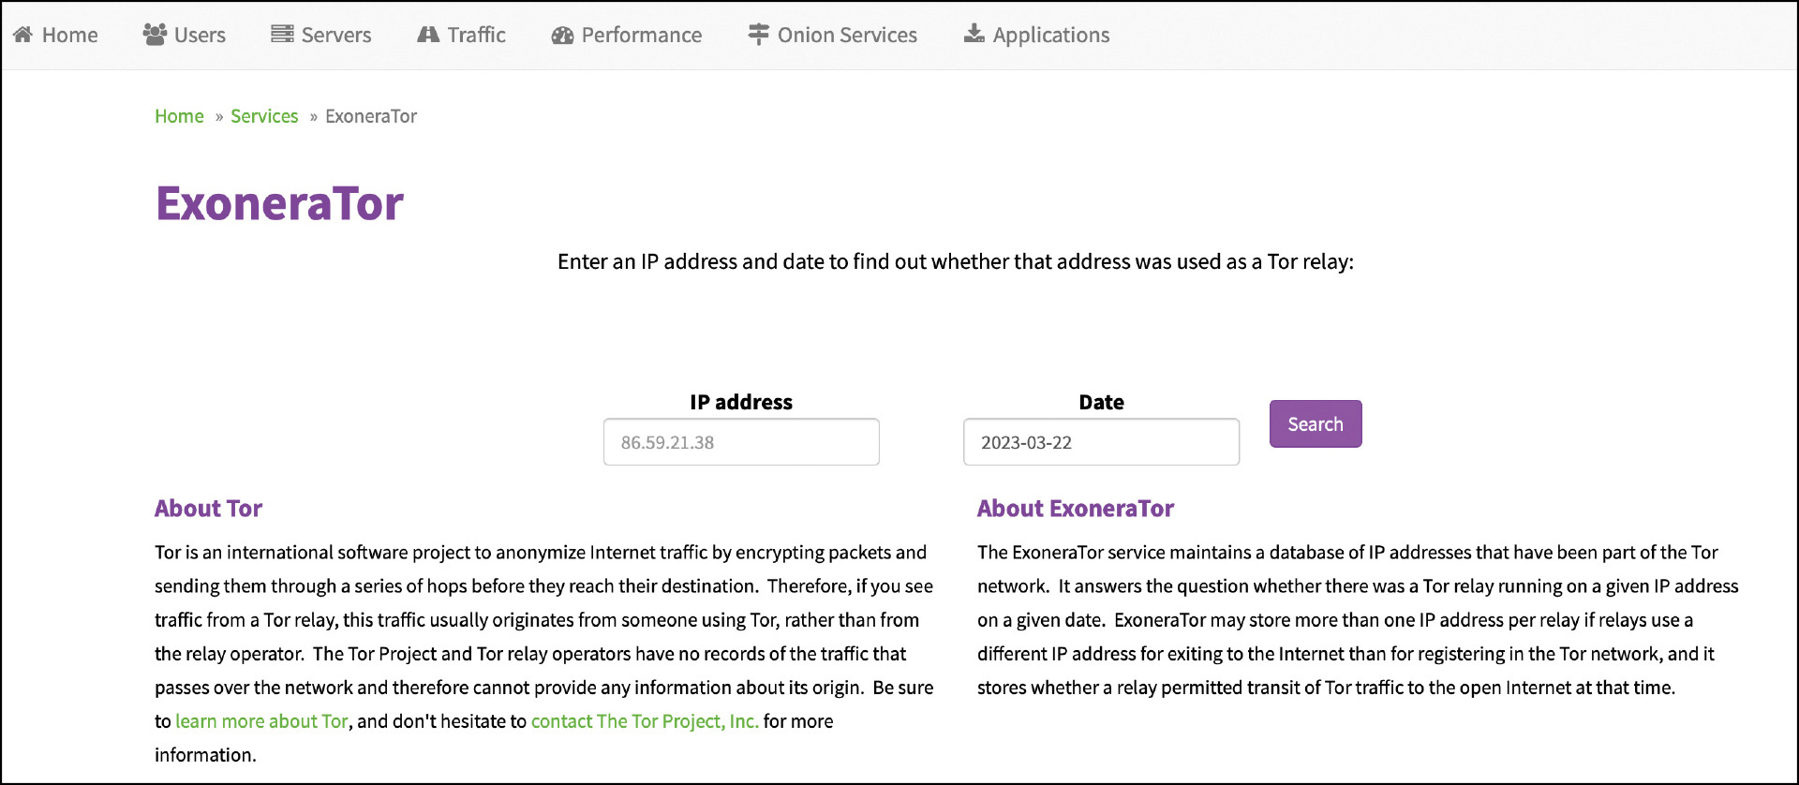Open the Services breadcrumb link

coord(264,116)
